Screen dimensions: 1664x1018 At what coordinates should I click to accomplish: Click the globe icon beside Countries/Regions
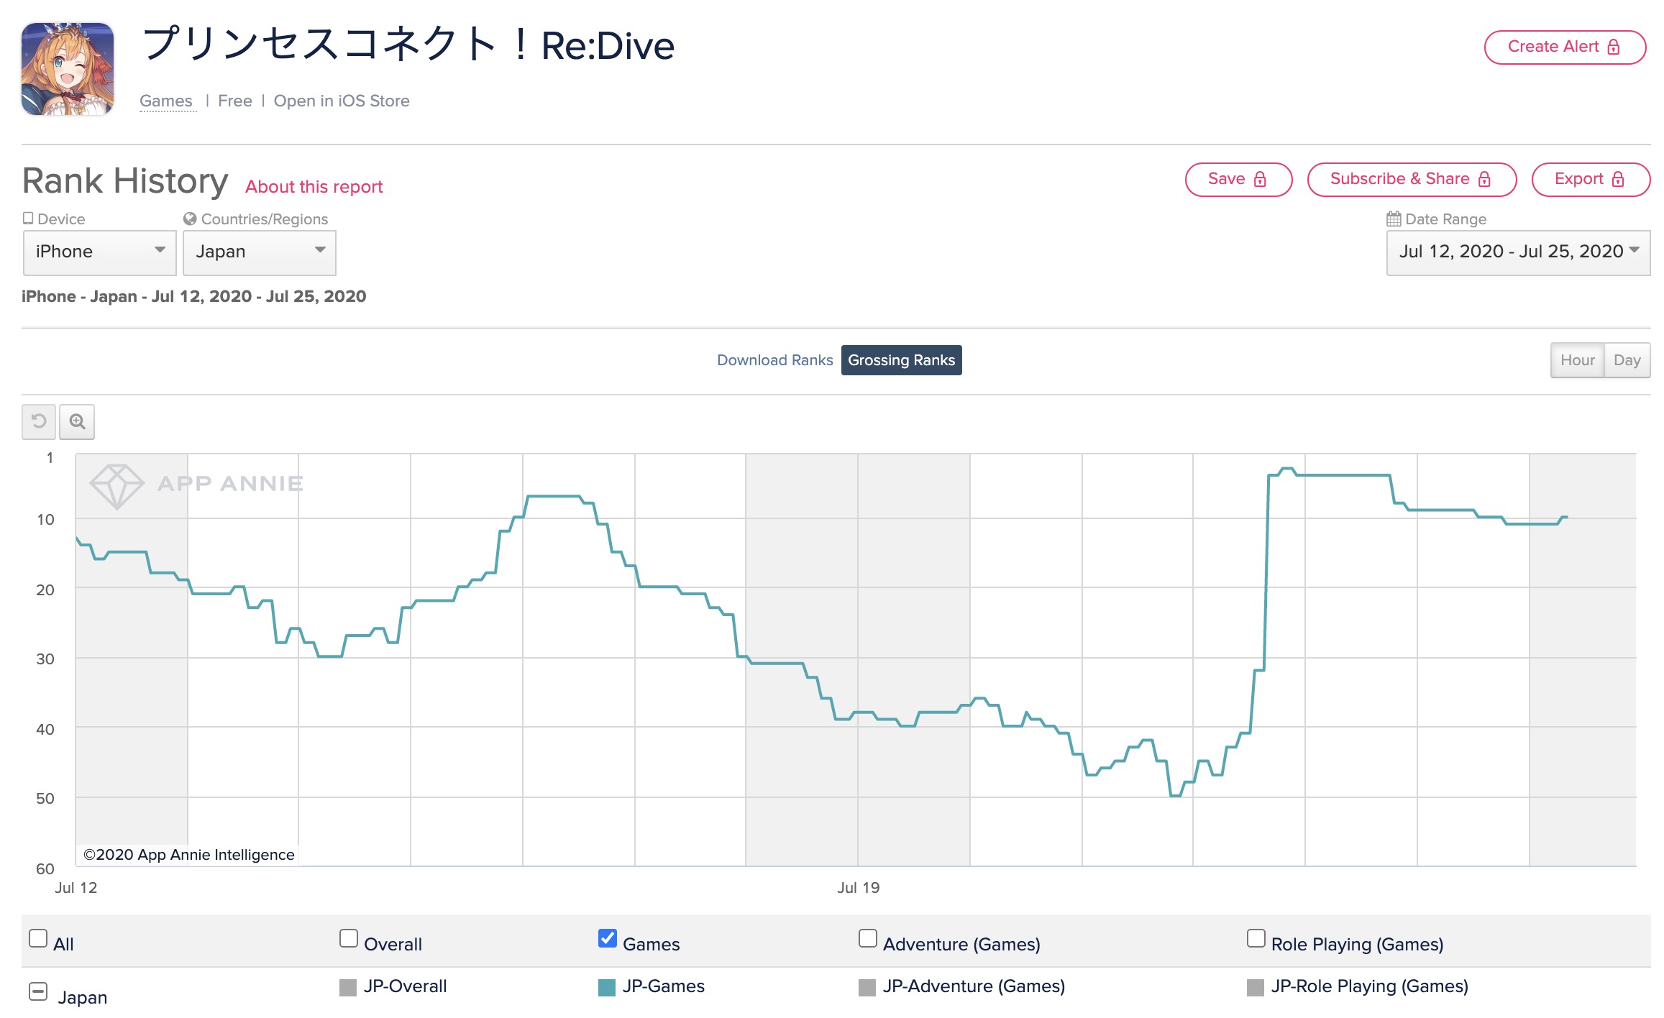[x=190, y=219]
